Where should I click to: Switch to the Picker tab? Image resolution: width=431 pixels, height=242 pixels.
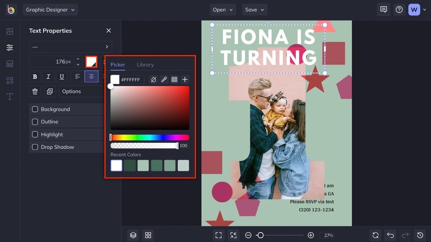click(x=118, y=65)
